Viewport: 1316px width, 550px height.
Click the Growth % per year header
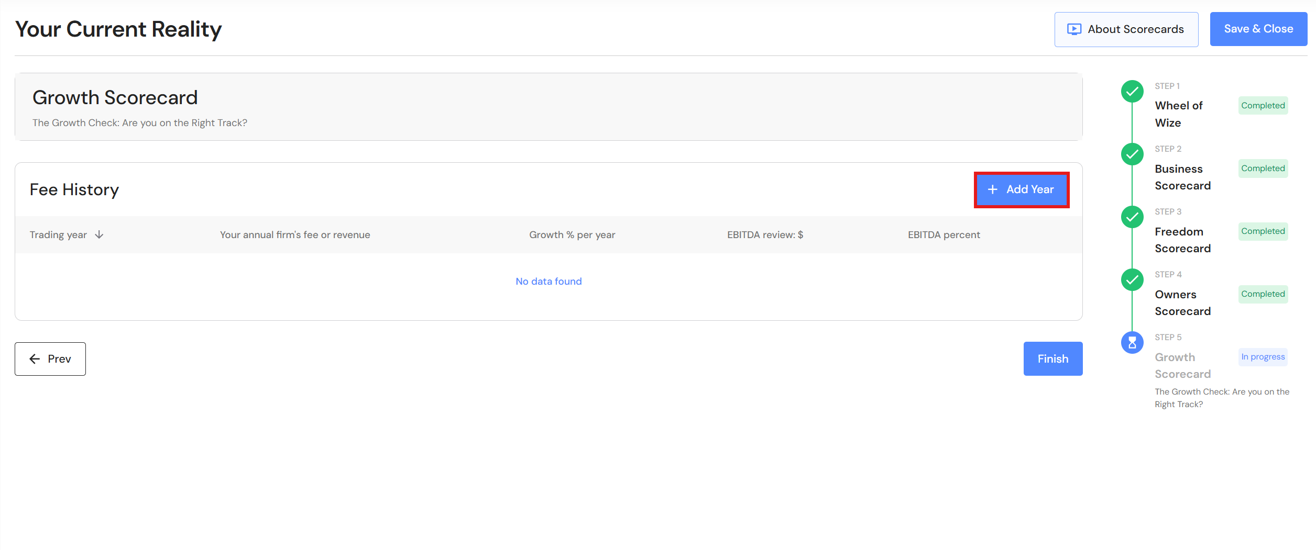tap(572, 235)
